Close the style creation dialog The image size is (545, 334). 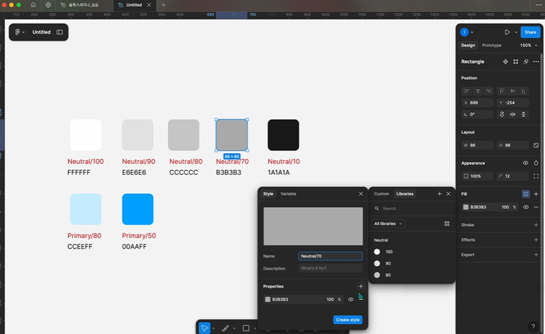click(361, 194)
